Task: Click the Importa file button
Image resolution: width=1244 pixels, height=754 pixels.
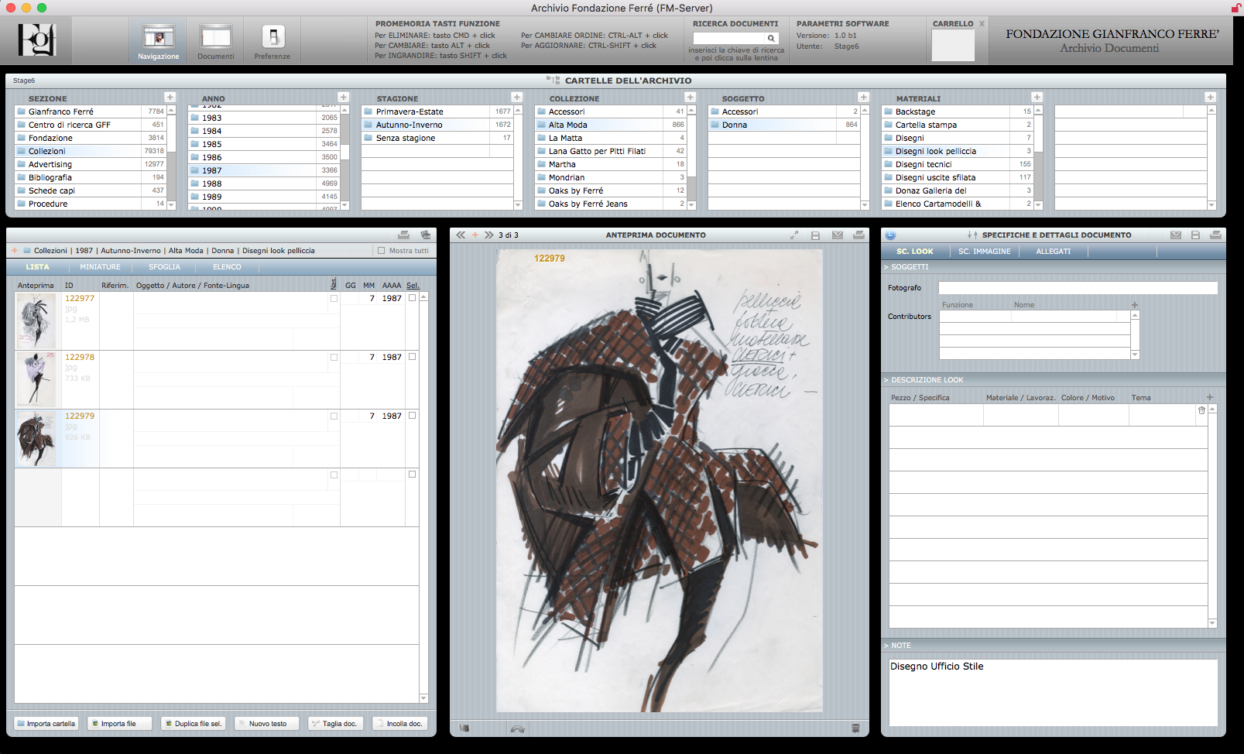Action: click(x=119, y=723)
